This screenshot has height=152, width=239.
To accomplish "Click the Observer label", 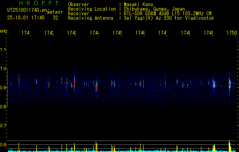I will pyautogui.click(x=79, y=4).
